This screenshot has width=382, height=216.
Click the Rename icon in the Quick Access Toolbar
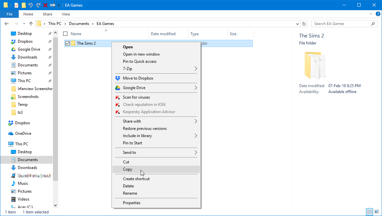click(53, 5)
